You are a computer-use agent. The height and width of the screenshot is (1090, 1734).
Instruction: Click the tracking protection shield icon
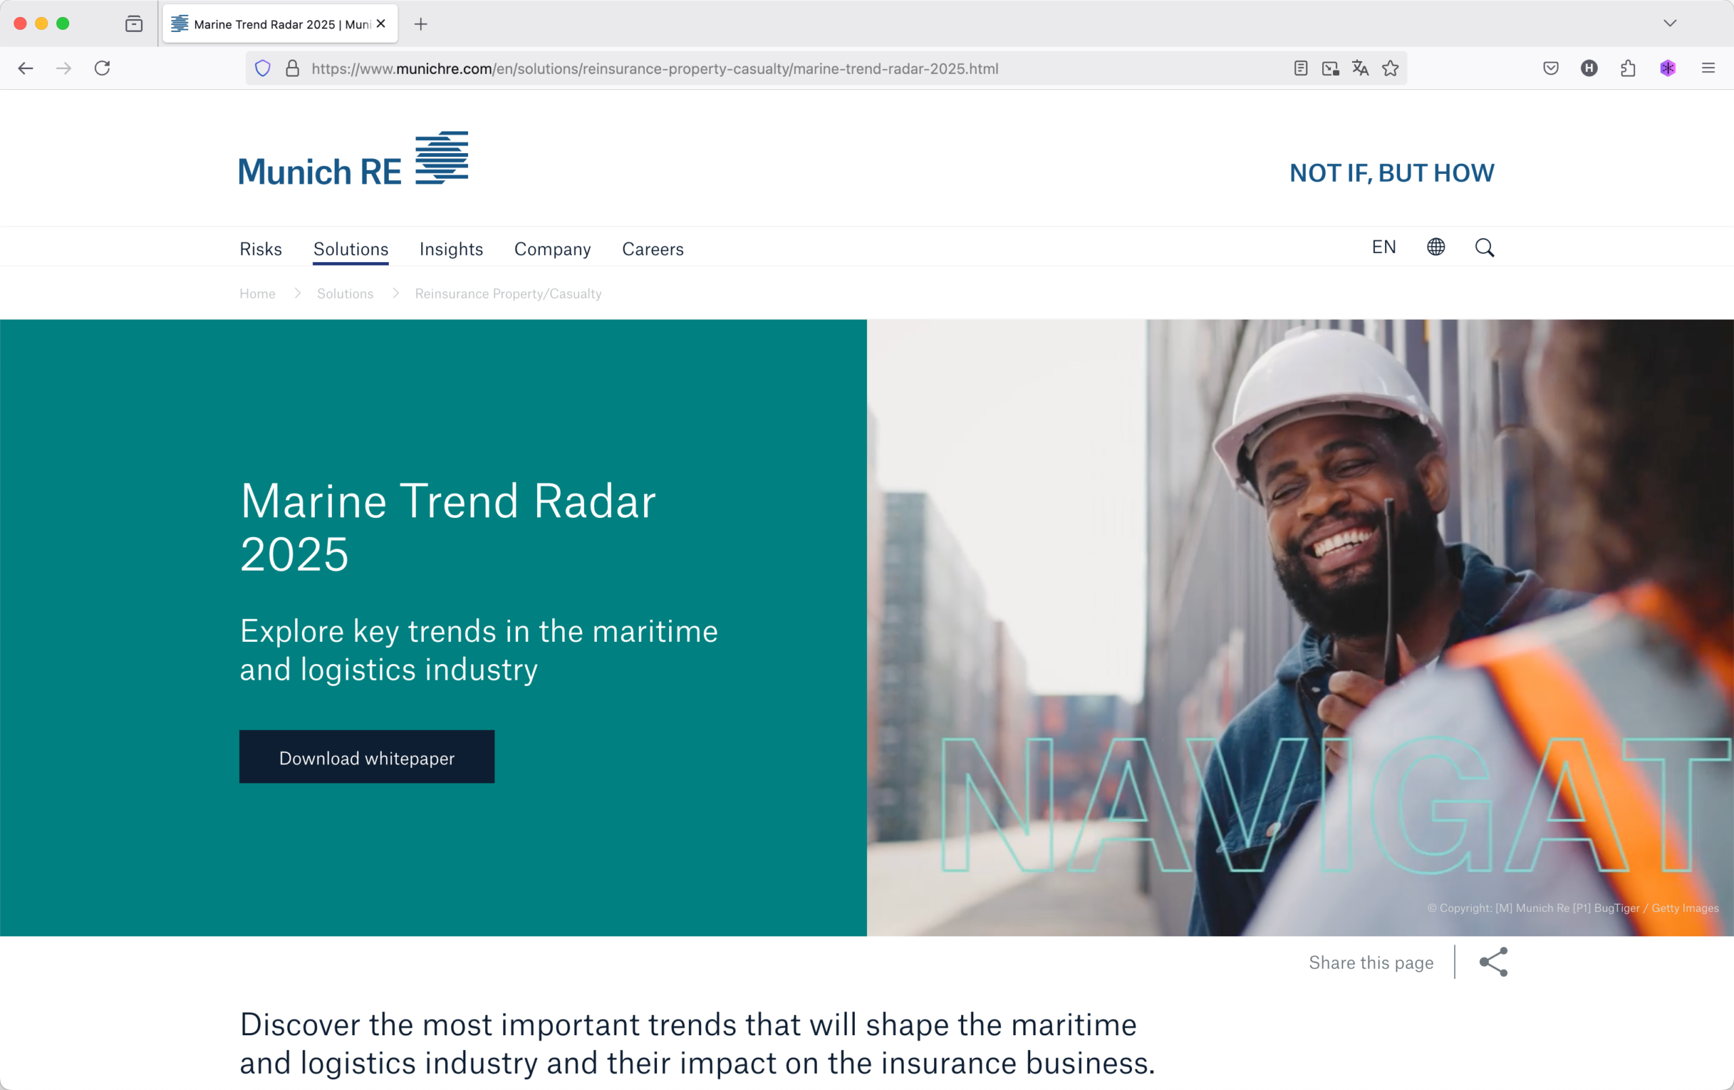coord(263,68)
